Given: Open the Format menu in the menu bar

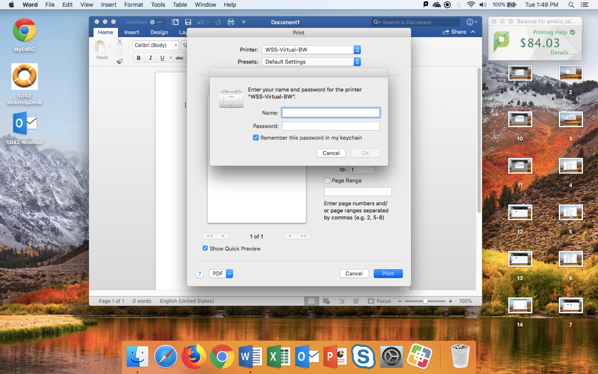Looking at the screenshot, I should [x=133, y=5].
